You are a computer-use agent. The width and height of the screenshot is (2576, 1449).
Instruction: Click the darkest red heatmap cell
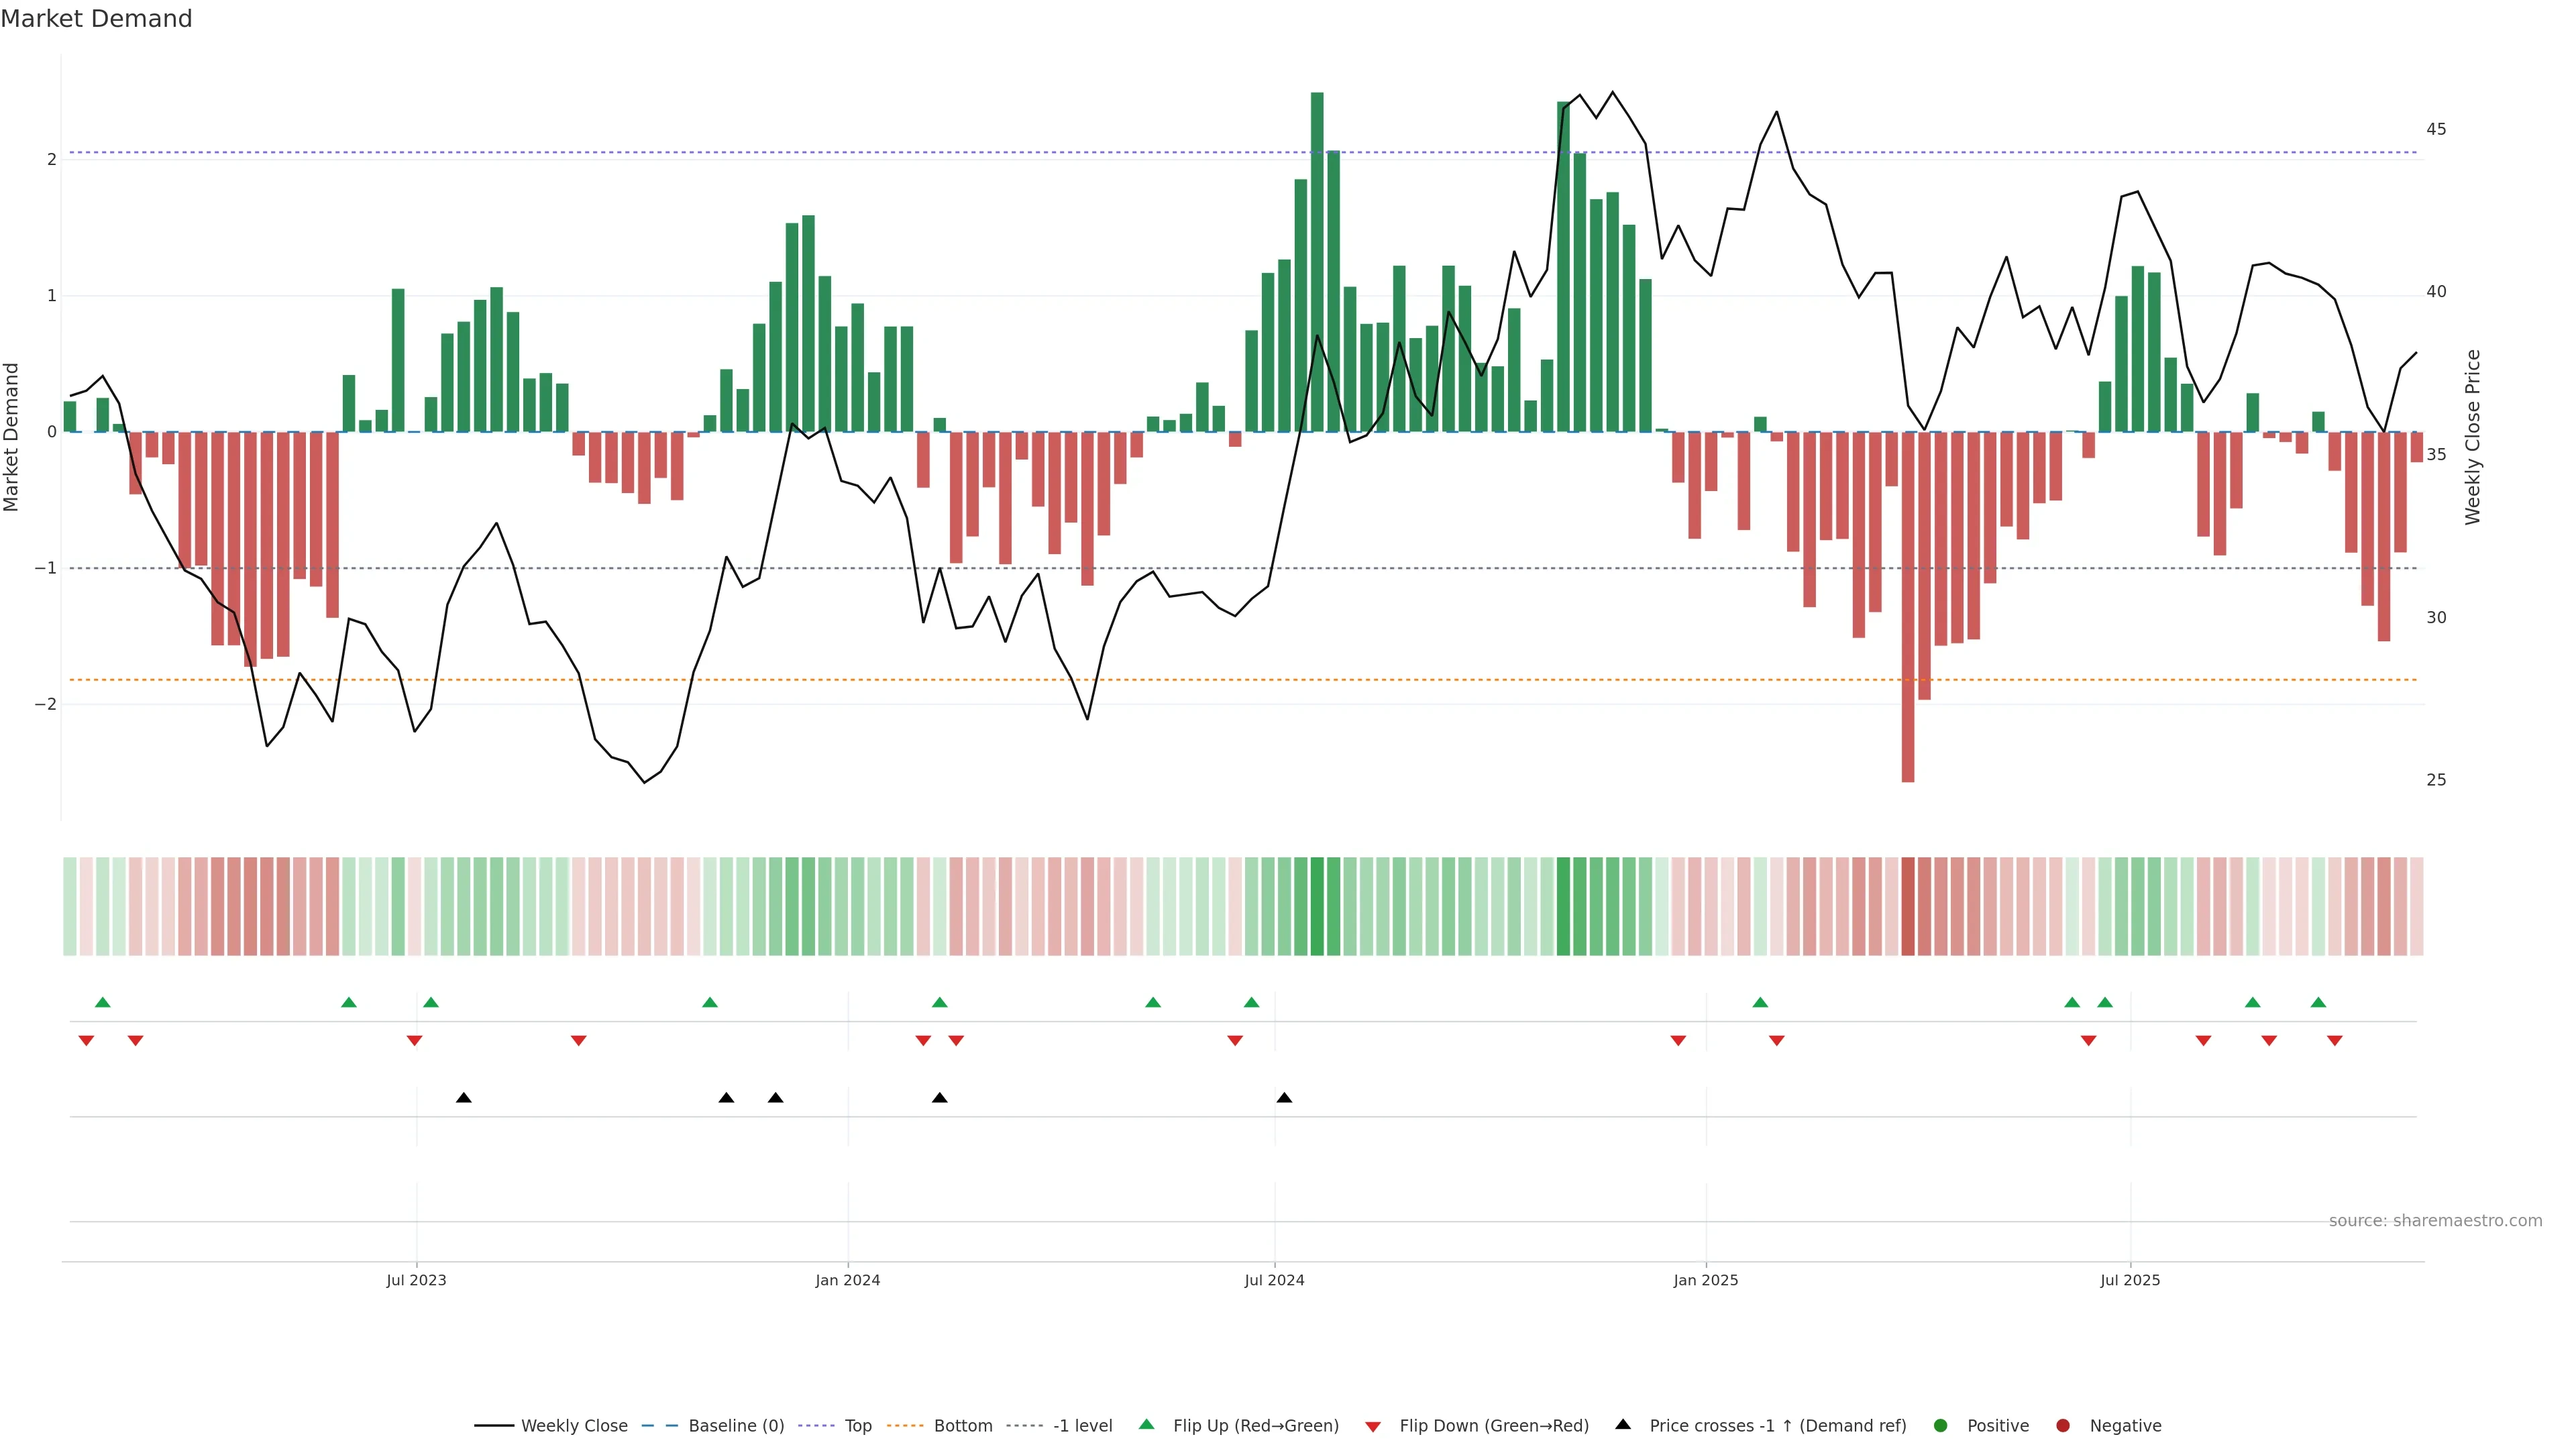click(x=1907, y=905)
